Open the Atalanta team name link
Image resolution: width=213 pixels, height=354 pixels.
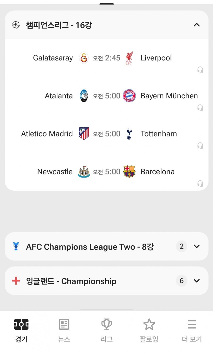(x=59, y=96)
